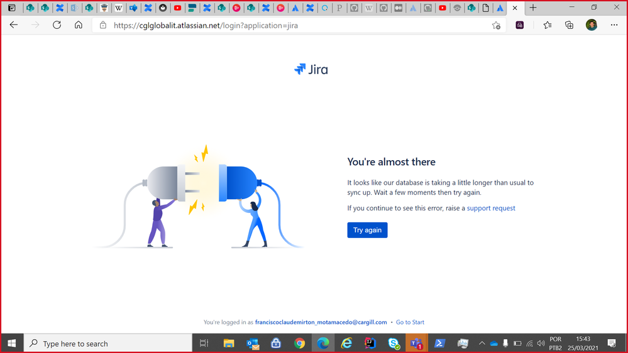Switch to the blank document icon tab
The width and height of the screenshot is (628, 353).
[x=485, y=8]
